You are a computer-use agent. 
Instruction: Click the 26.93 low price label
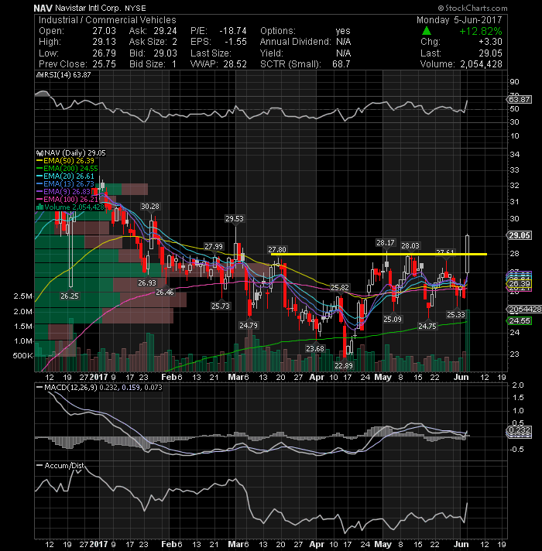click(147, 282)
